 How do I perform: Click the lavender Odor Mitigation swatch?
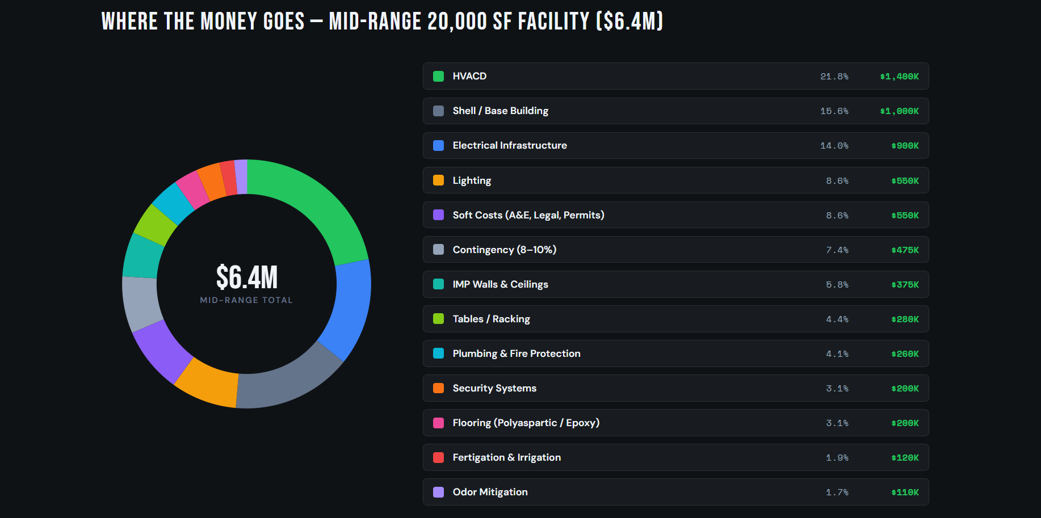click(438, 491)
